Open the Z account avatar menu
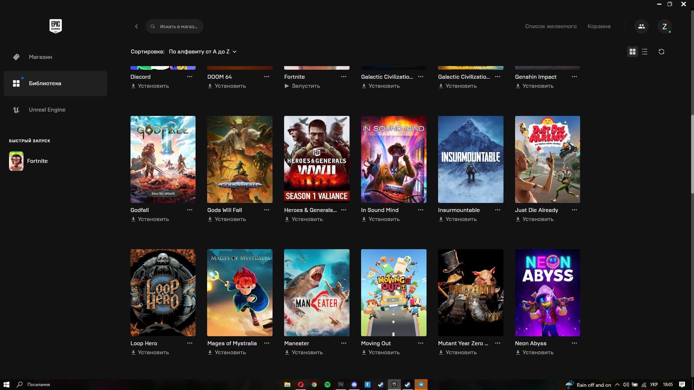Image resolution: width=694 pixels, height=390 pixels. click(664, 26)
